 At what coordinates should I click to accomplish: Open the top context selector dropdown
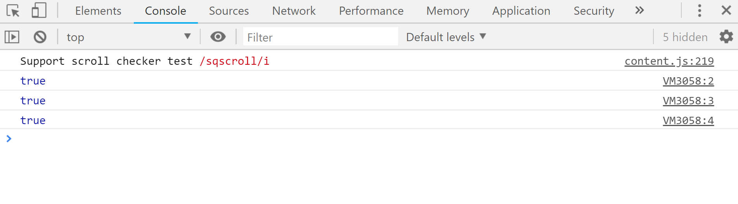click(x=128, y=37)
